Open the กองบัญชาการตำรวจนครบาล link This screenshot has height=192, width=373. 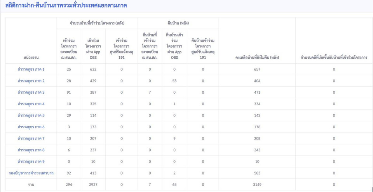[31, 173]
